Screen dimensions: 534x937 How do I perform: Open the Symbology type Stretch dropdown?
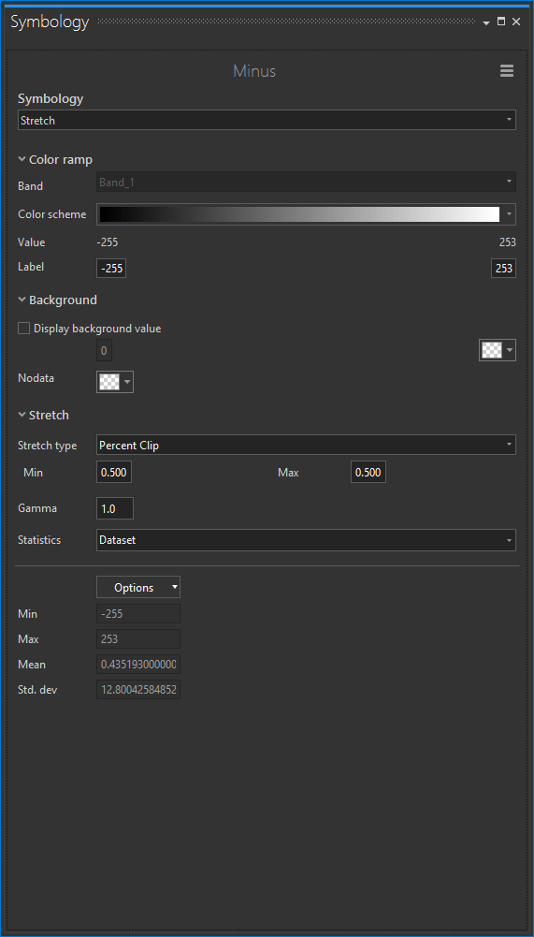267,120
